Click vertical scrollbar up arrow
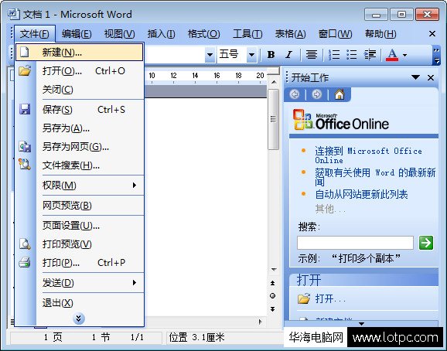 tap(274, 82)
